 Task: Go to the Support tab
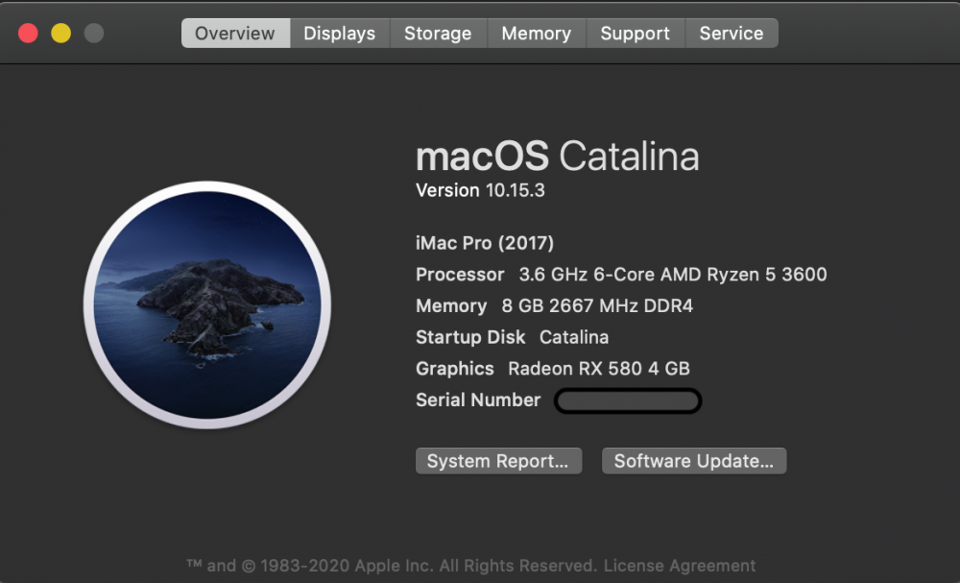tap(636, 33)
